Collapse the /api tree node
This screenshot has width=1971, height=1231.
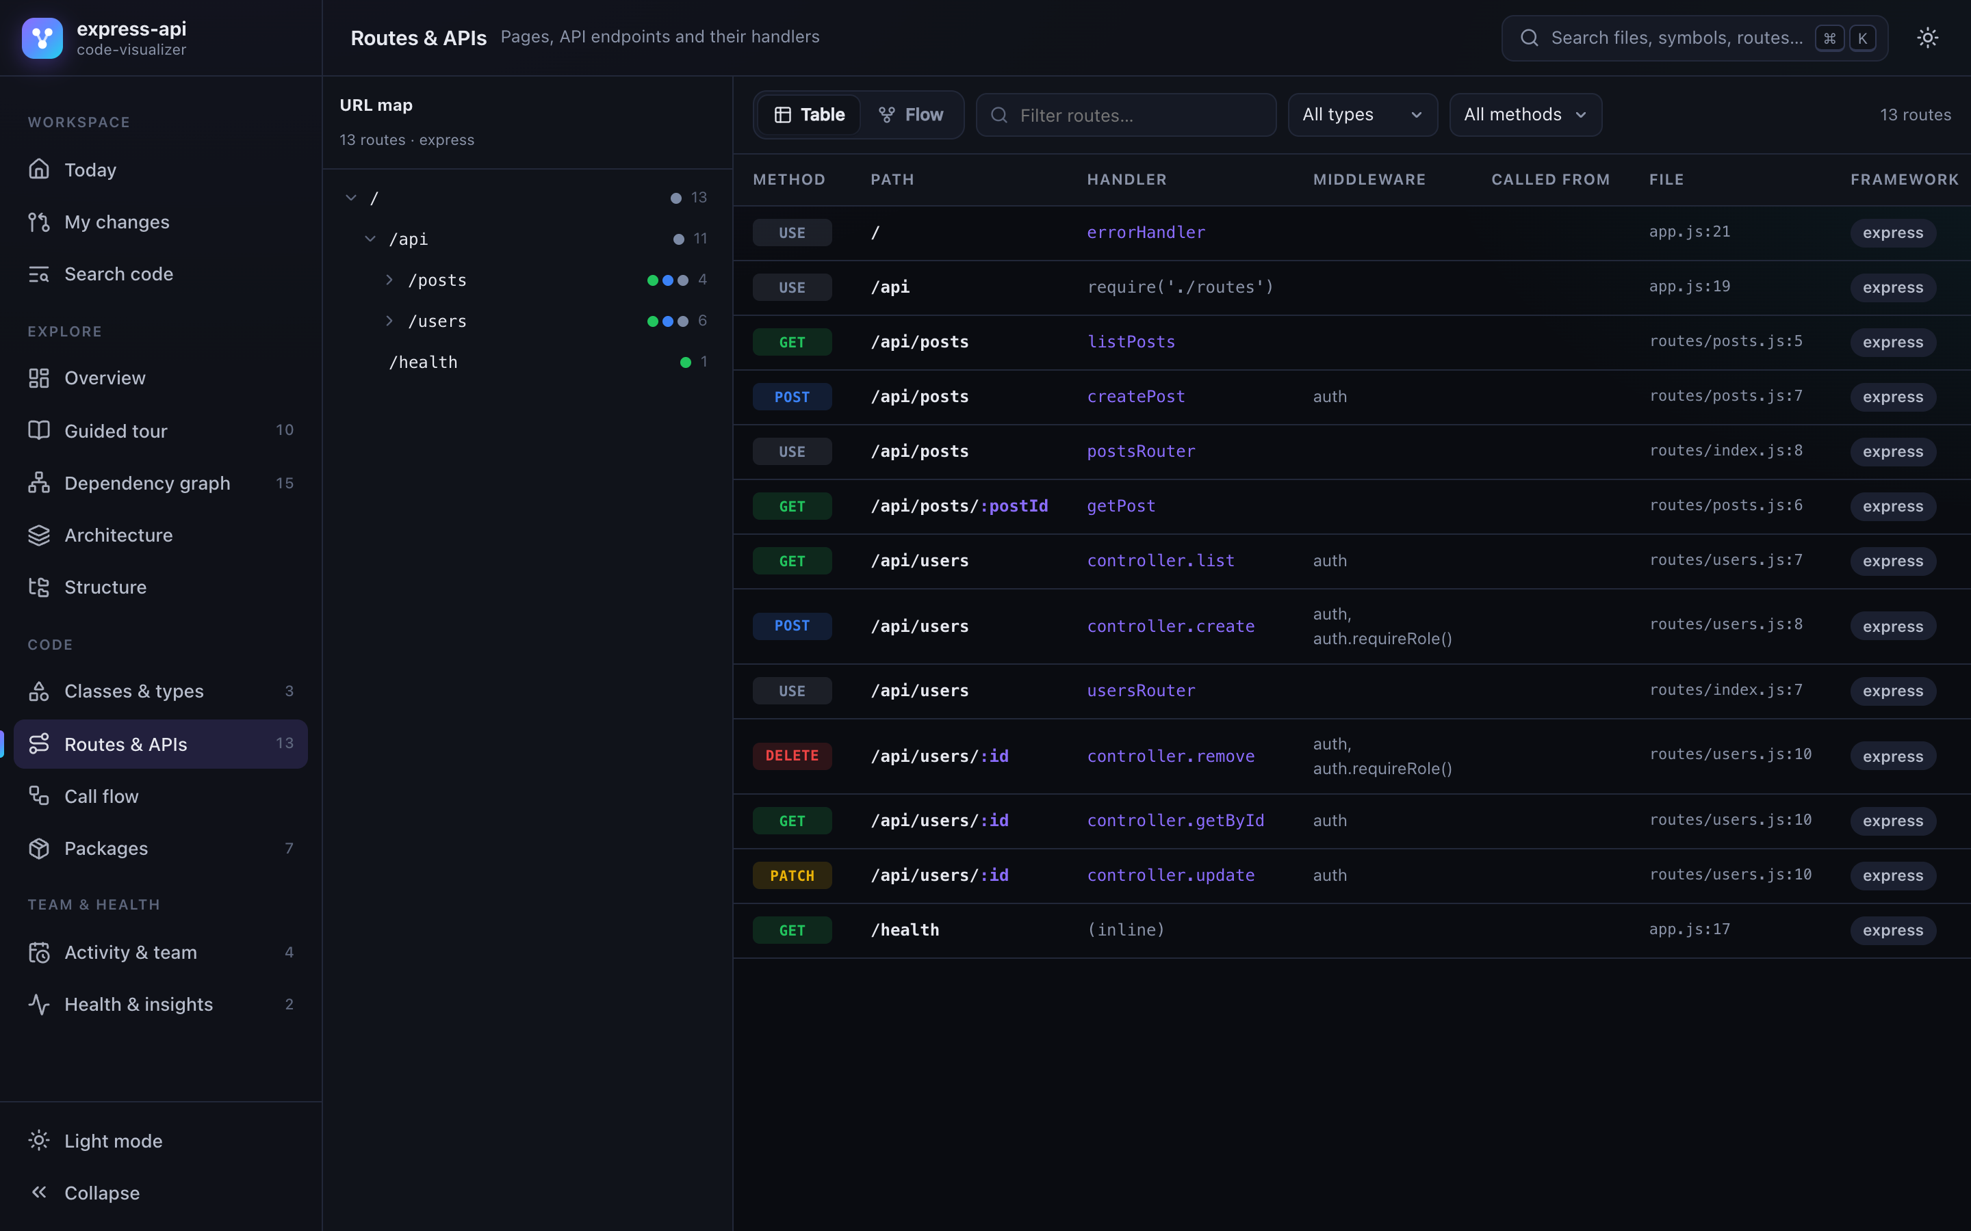coord(370,239)
